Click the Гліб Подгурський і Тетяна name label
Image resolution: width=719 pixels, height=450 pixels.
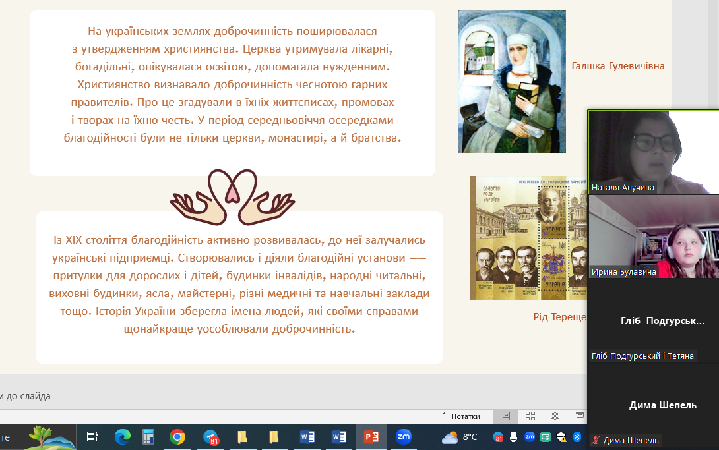click(642, 356)
